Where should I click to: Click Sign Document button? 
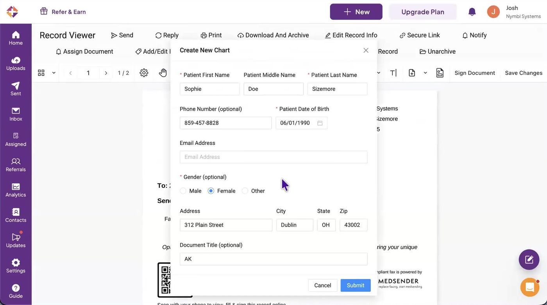coord(475,73)
